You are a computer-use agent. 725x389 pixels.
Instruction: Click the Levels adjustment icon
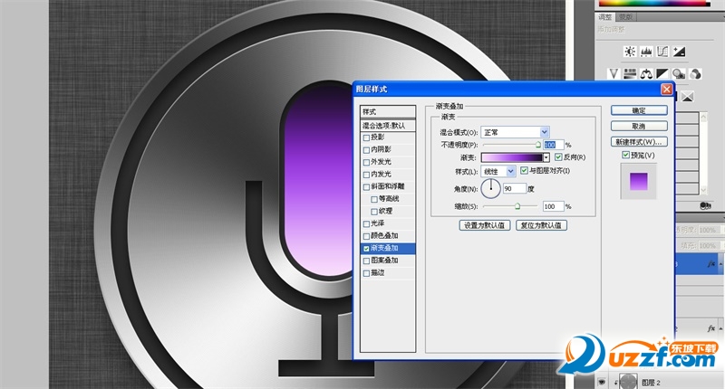point(645,52)
